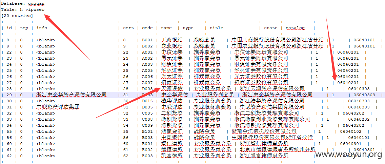Select code cell 'E001'
385x164 pixels.
coord(147,144)
